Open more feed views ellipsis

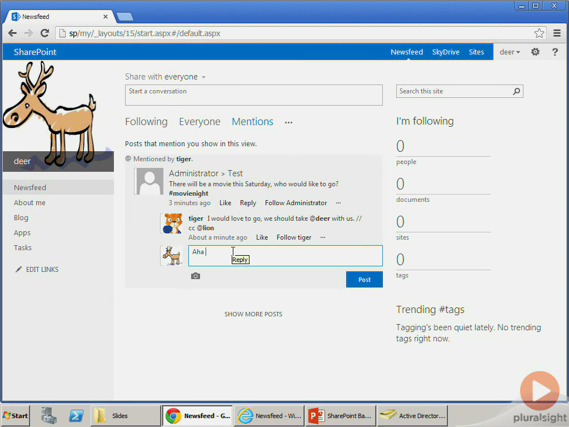click(x=288, y=122)
